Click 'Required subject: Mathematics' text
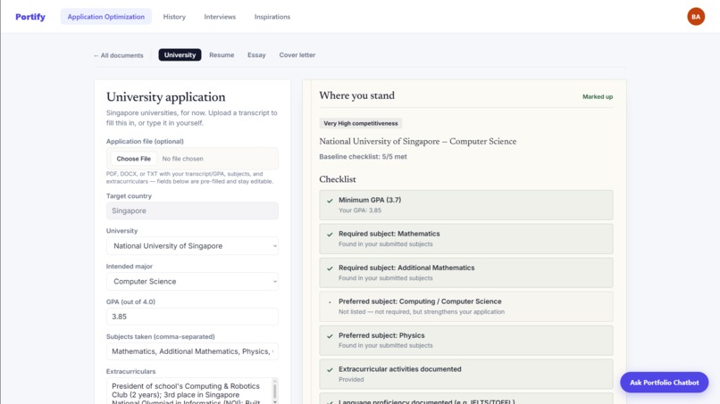This screenshot has width=720, height=404. pos(389,234)
